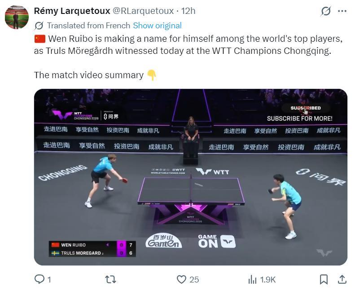Click the China flag emoji in tweet

(x=40, y=39)
